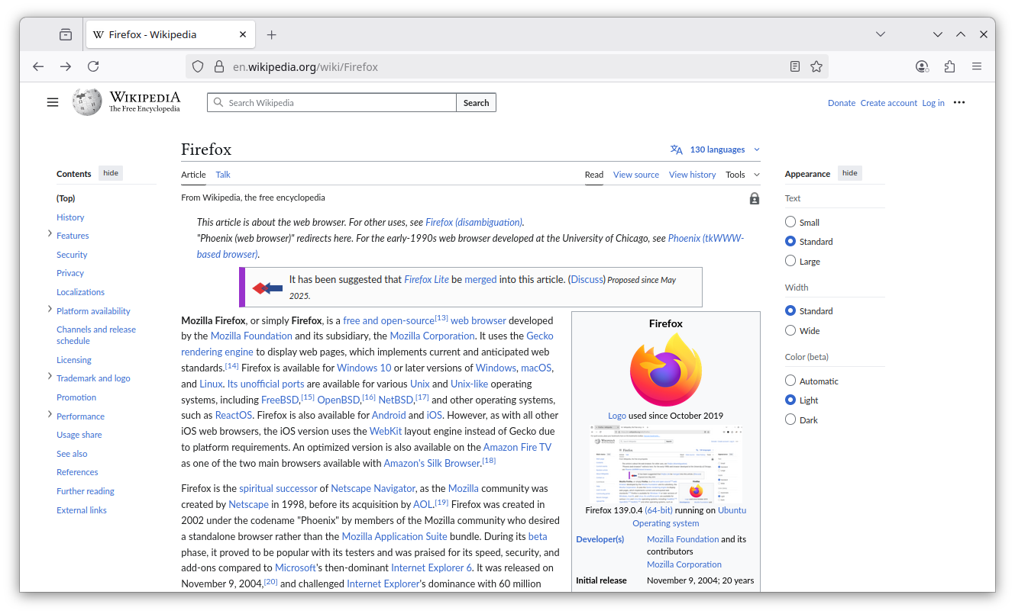Jump to Security in contents
The width and height of the screenshot is (1015, 614).
72,255
